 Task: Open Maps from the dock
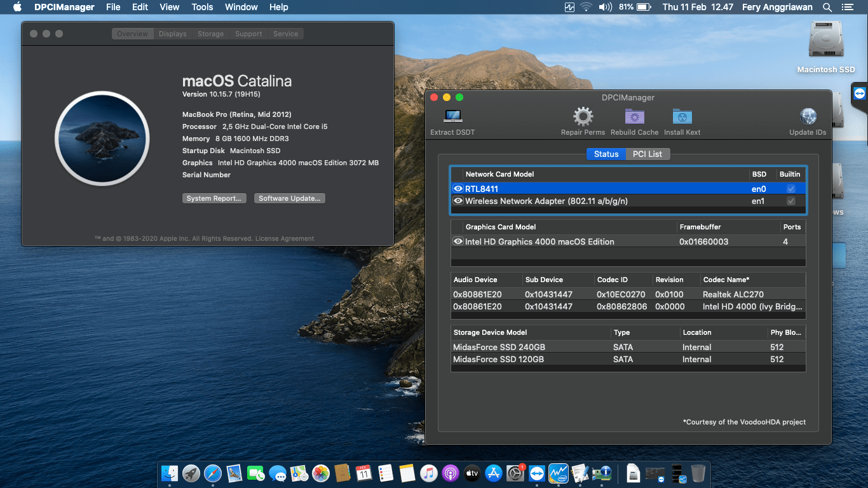pyautogui.click(x=299, y=473)
